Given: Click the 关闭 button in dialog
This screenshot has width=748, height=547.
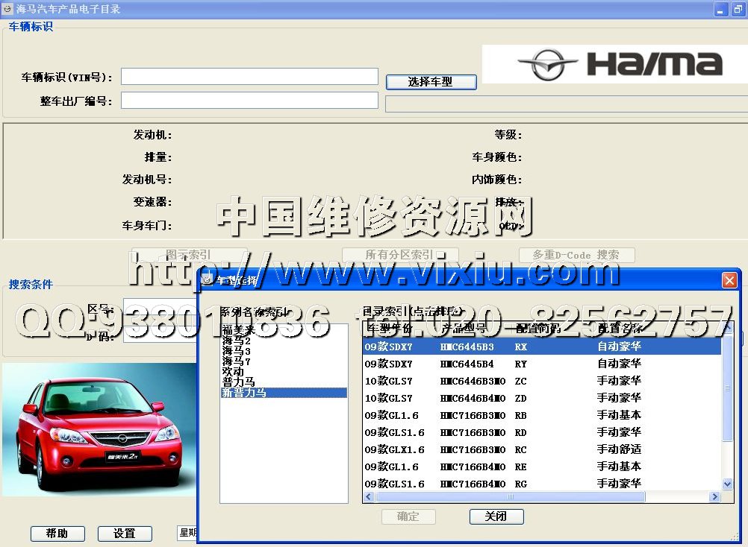Looking at the screenshot, I should [496, 516].
